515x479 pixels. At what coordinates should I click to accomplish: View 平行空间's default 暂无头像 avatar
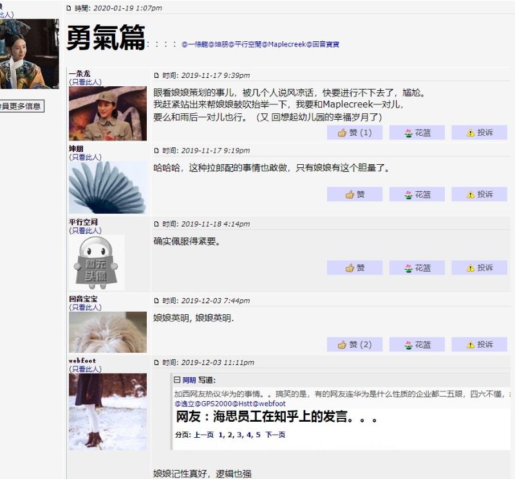97,263
